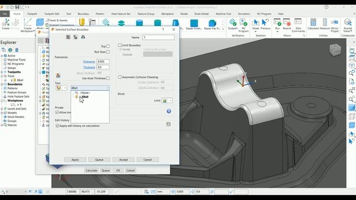Click the component thickness icon under Tolerances
This screenshot has width=356, height=200.
58,76
